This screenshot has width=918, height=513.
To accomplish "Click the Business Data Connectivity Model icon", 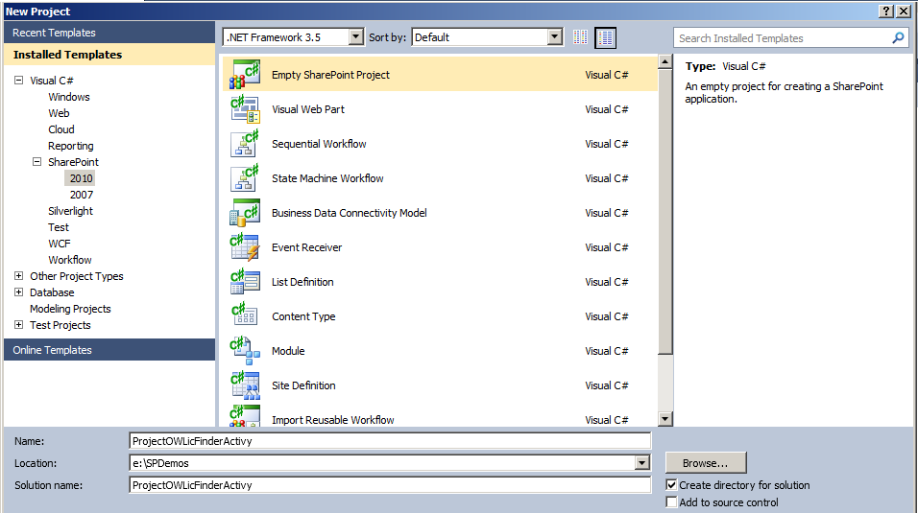I will pos(245,212).
